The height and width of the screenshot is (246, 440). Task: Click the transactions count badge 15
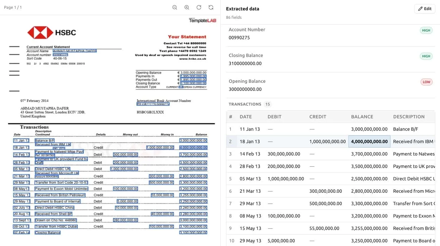(x=268, y=104)
